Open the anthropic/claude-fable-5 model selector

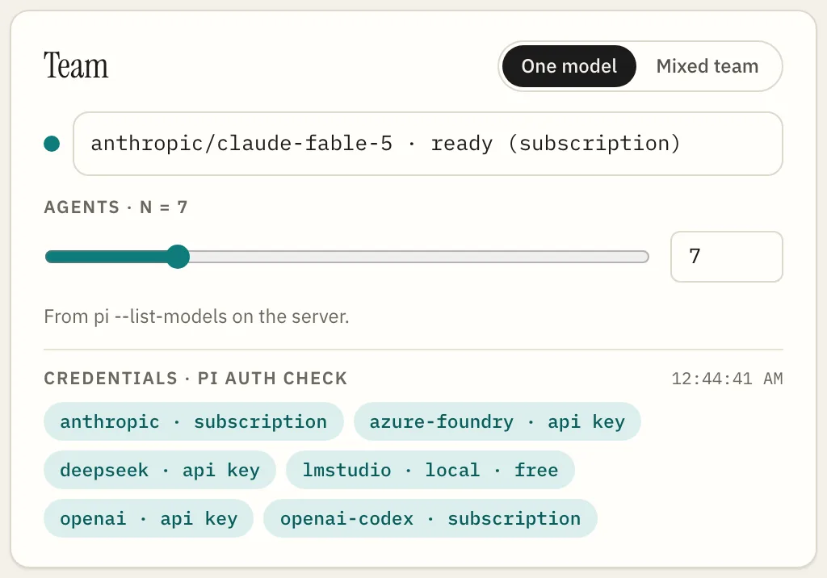pyautogui.click(x=428, y=144)
